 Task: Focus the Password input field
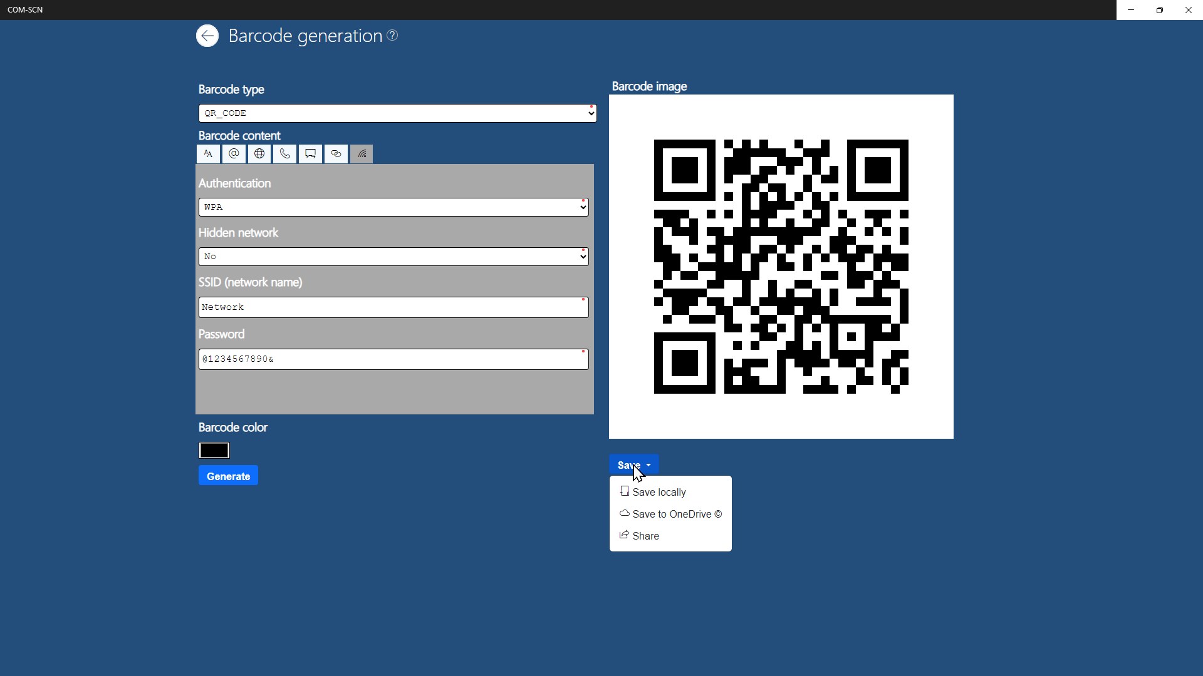[x=393, y=359]
